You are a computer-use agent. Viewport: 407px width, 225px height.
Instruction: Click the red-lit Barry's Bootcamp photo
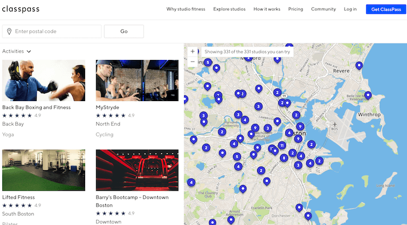click(137, 170)
